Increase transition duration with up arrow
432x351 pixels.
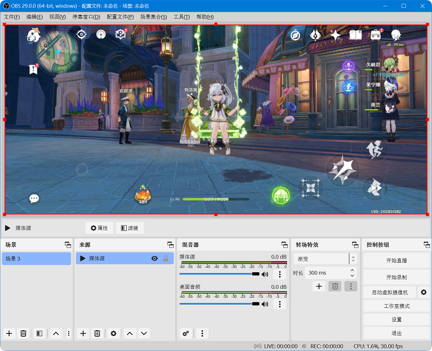(x=352, y=270)
